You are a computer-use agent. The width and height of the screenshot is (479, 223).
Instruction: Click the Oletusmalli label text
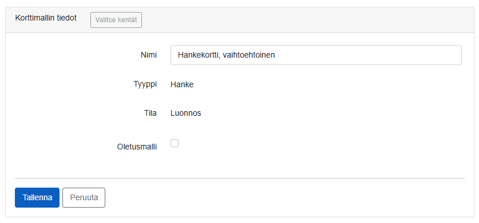coord(137,147)
